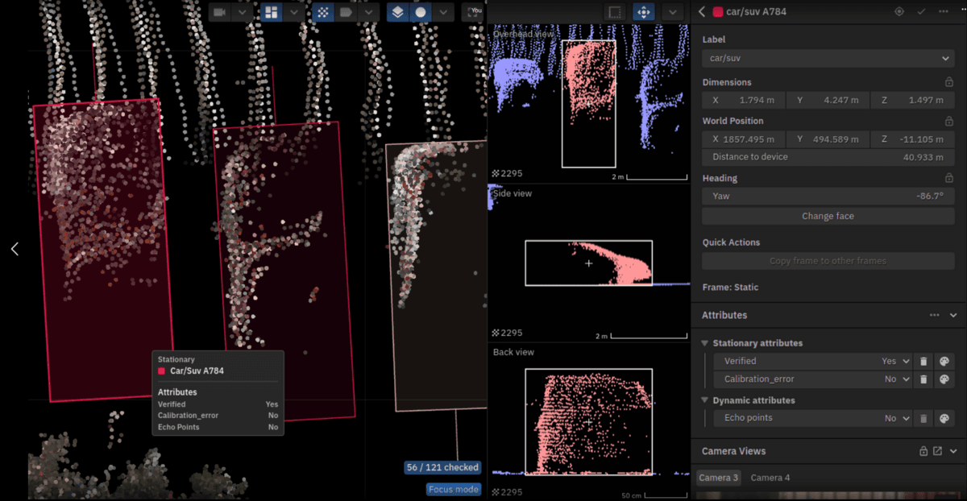967x501 pixels.
Task: Delete the Calibration_error attribute trash icon
Action: [924, 379]
